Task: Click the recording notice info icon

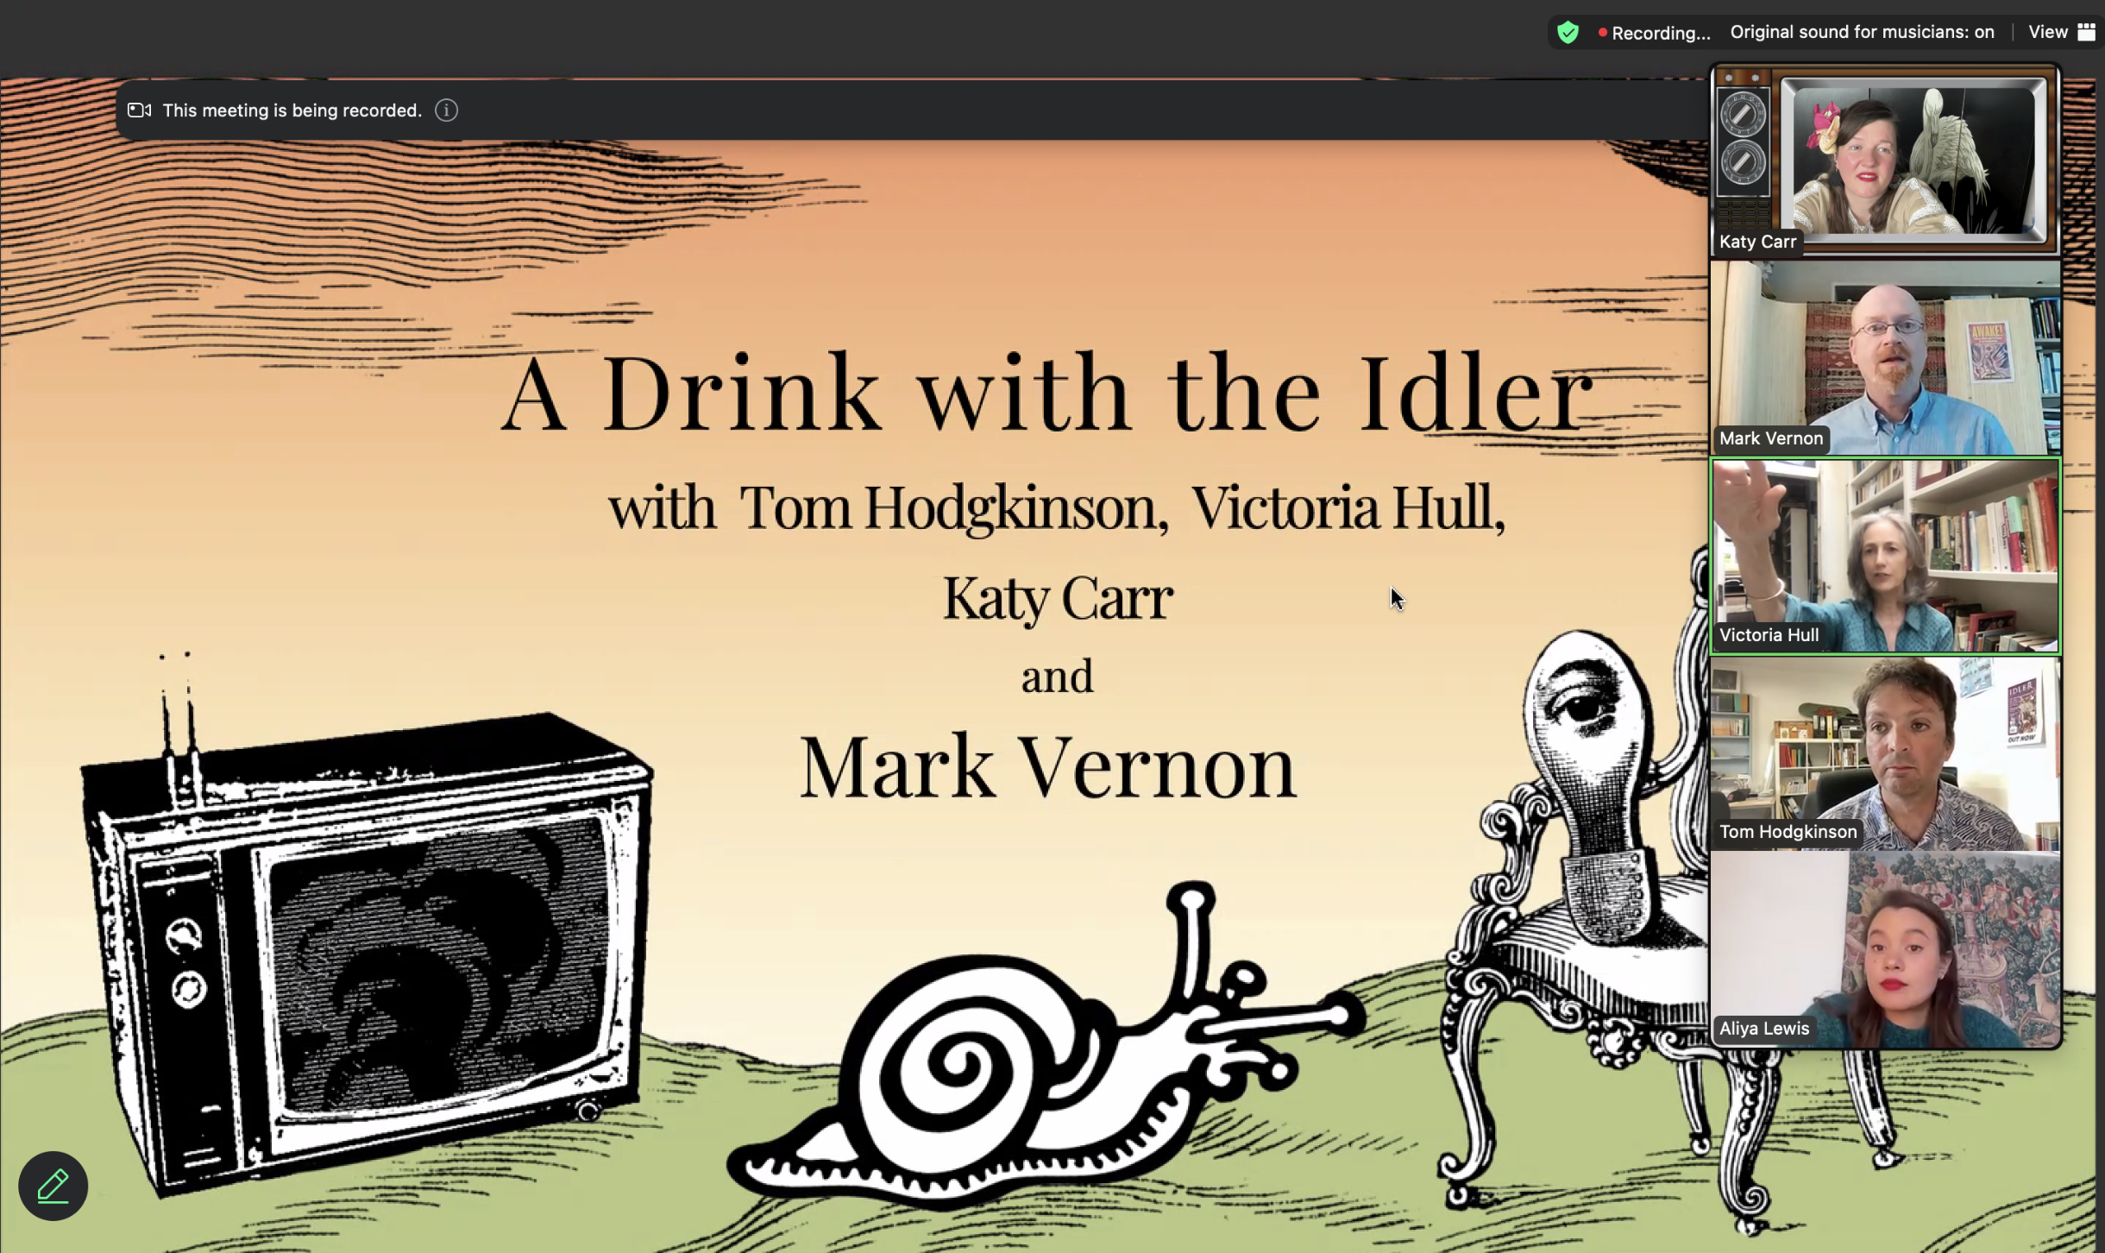Action: point(446,110)
